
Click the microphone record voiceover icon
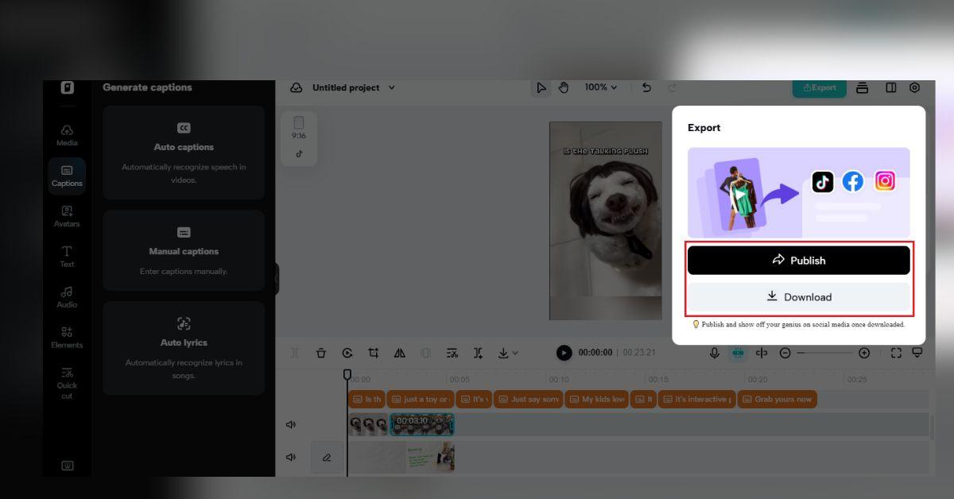[x=715, y=353]
